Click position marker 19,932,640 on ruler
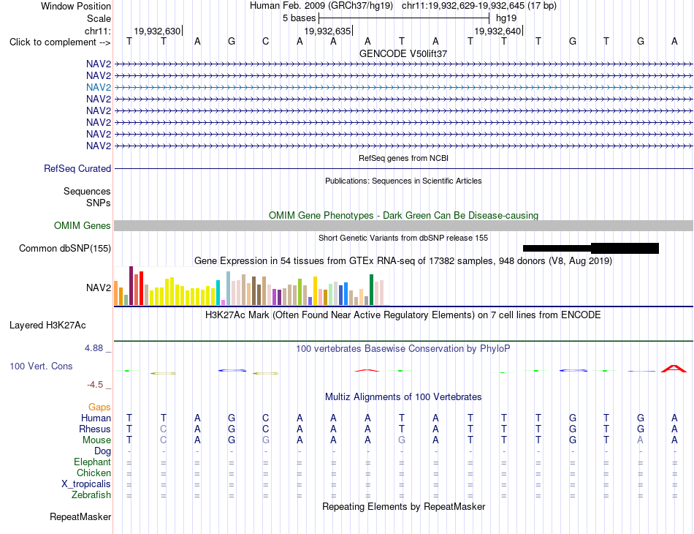The height and width of the screenshot is (534, 694). tap(497, 31)
